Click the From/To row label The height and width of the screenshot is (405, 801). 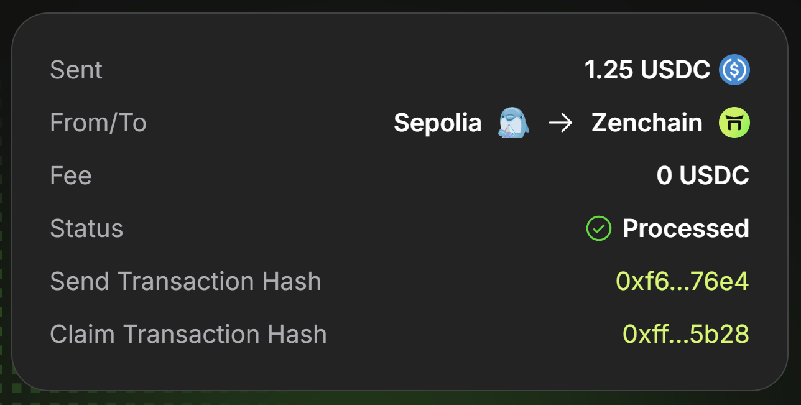98,123
